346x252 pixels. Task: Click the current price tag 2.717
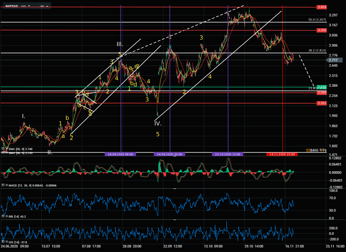[x=334, y=60]
